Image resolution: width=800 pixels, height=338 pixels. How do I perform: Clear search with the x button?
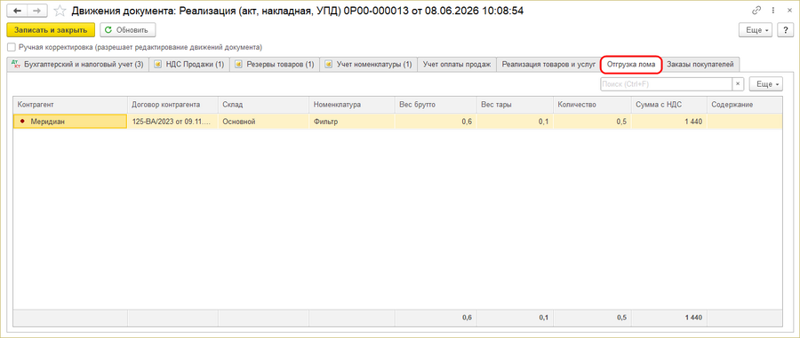coord(739,84)
